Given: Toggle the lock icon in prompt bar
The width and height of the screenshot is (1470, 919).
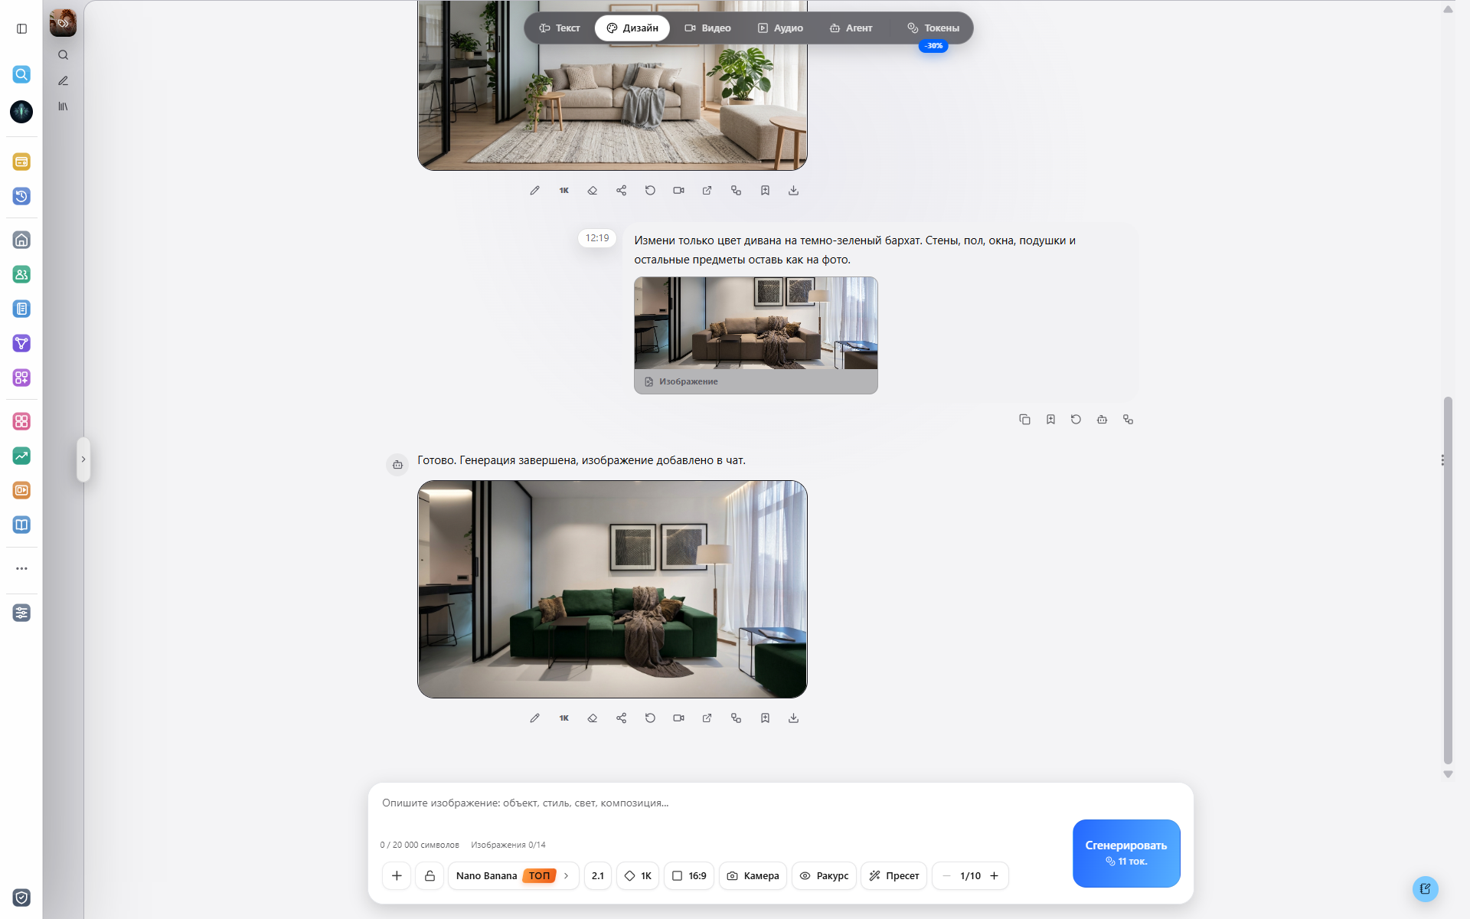Looking at the screenshot, I should (430, 875).
